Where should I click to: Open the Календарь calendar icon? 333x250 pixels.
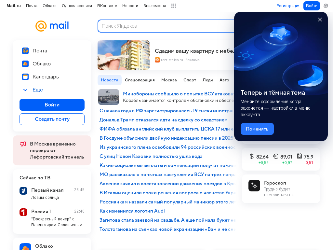[x=25, y=77]
